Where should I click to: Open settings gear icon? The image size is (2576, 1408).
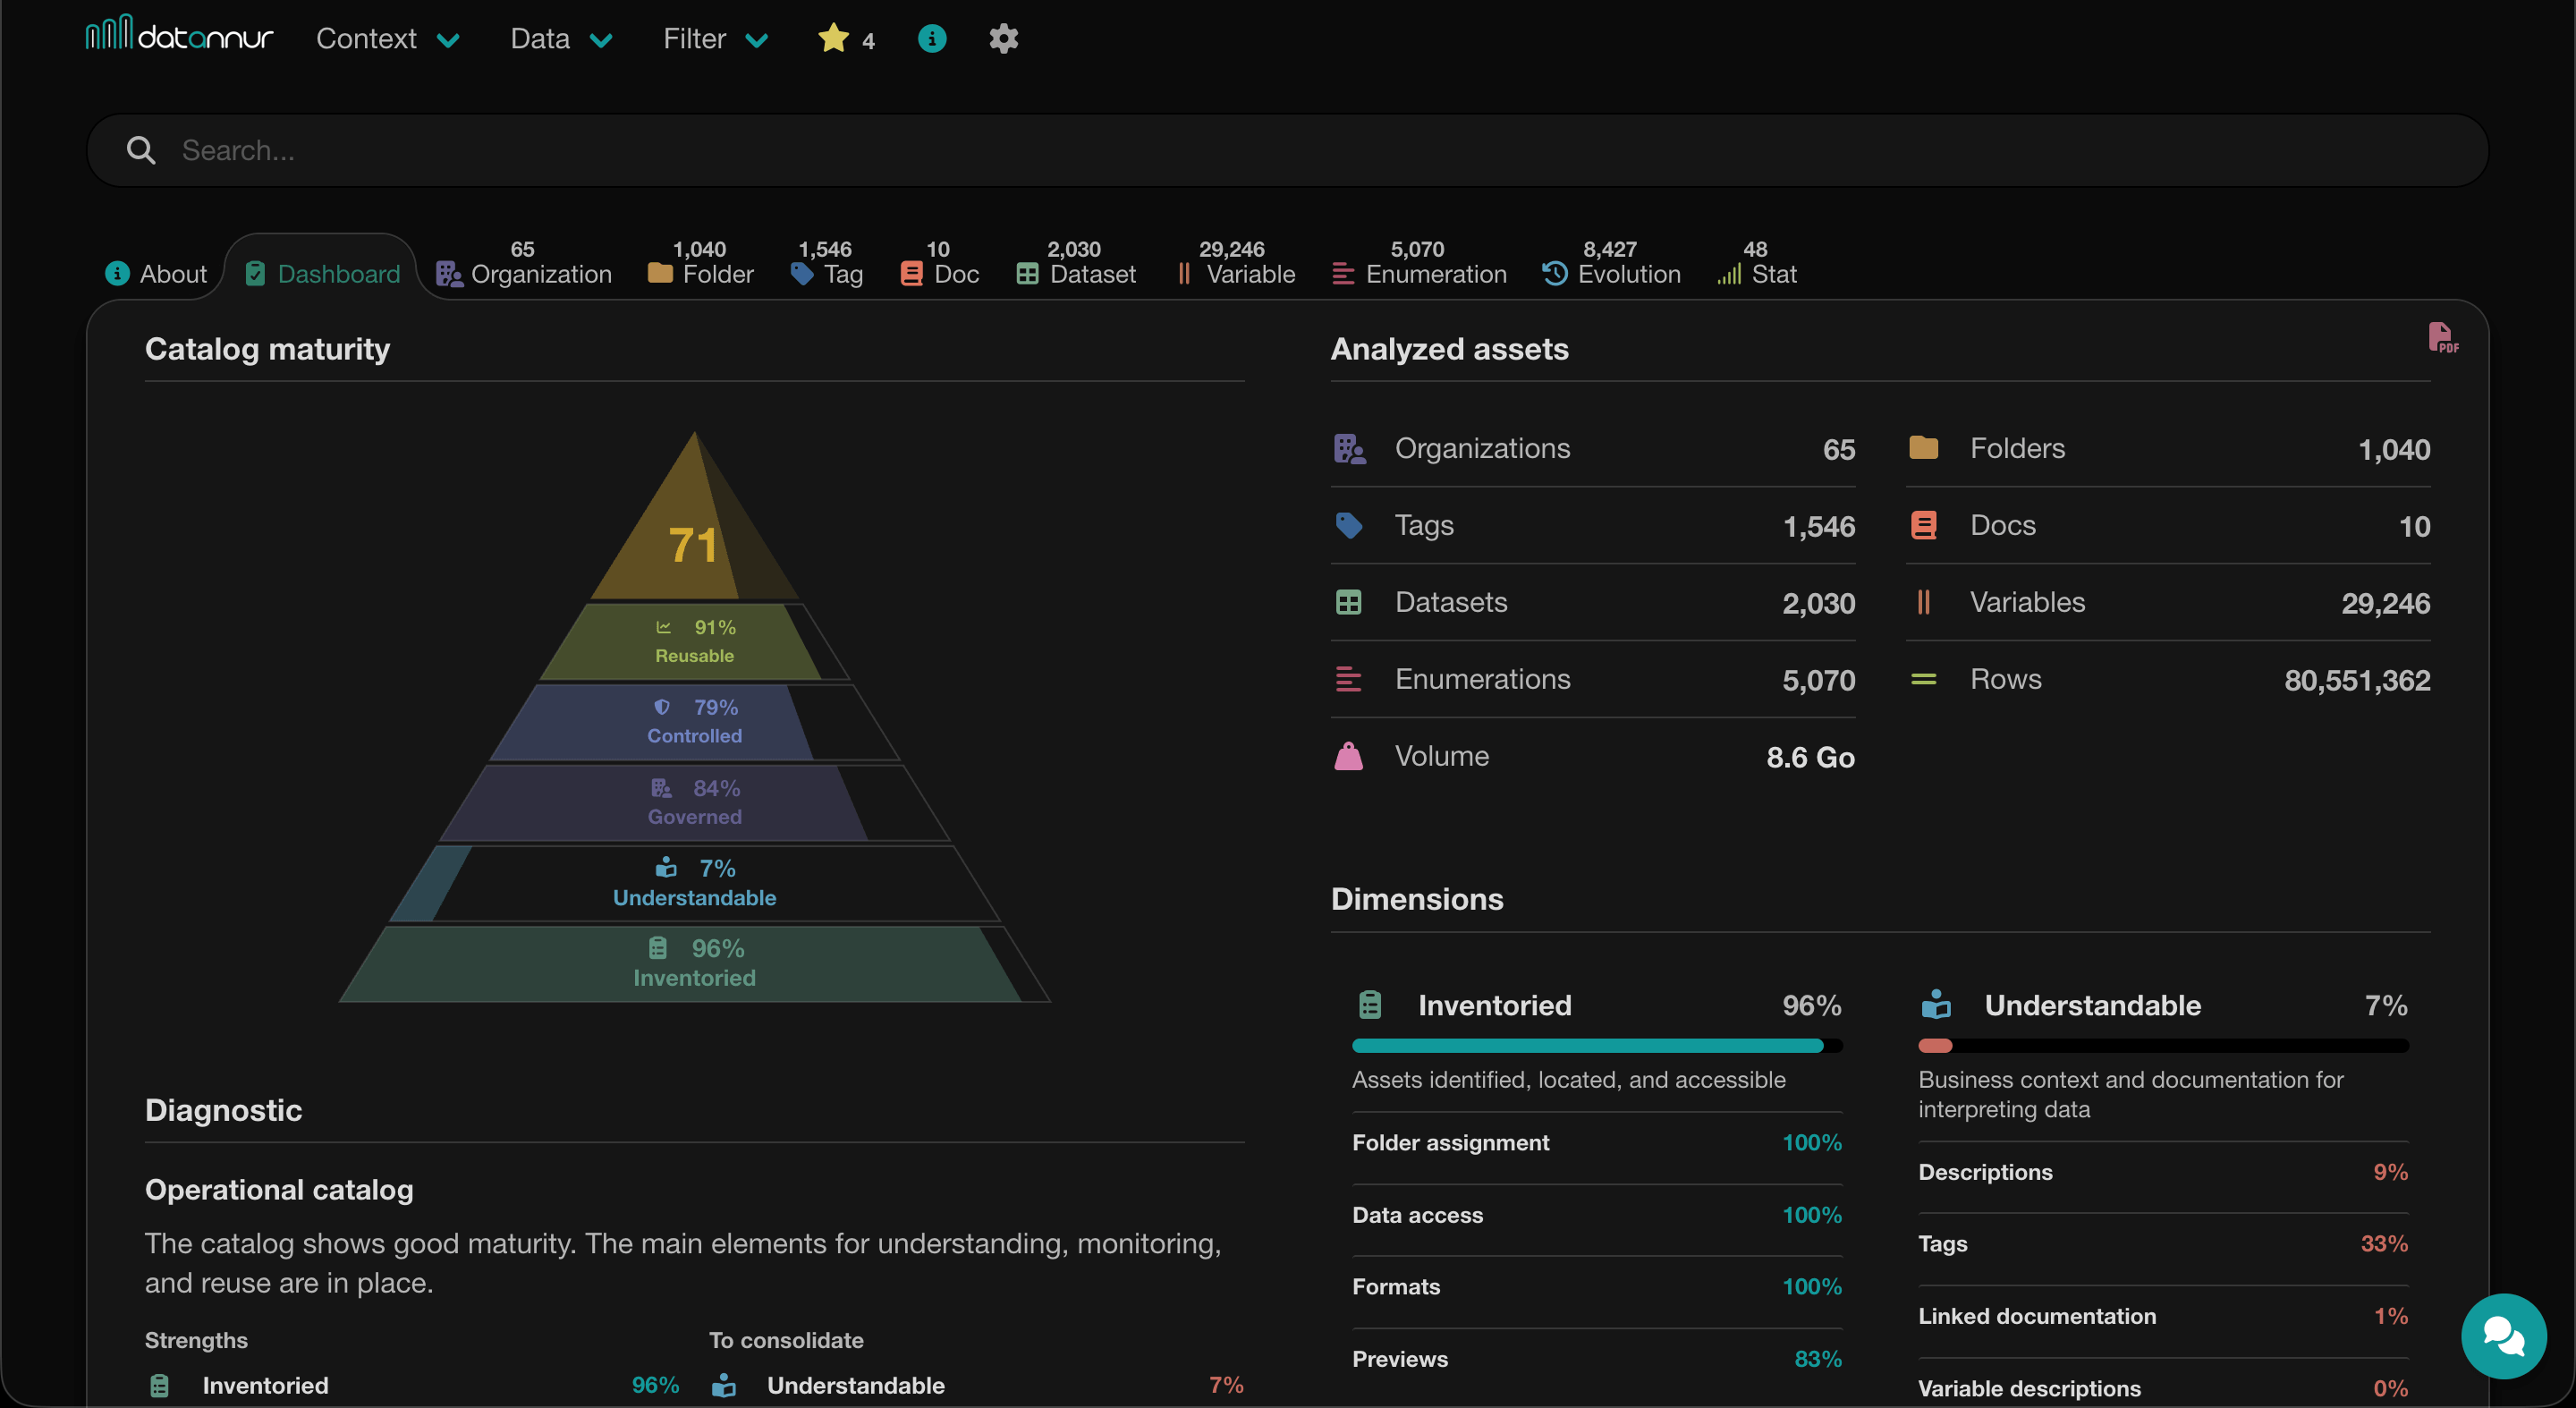(x=1003, y=38)
